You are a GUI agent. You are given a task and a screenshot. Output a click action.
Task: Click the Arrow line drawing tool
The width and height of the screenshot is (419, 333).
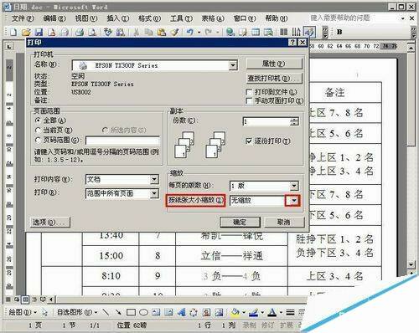(118, 312)
